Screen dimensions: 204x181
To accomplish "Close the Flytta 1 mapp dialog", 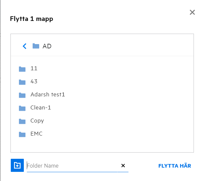I will tap(192, 12).
